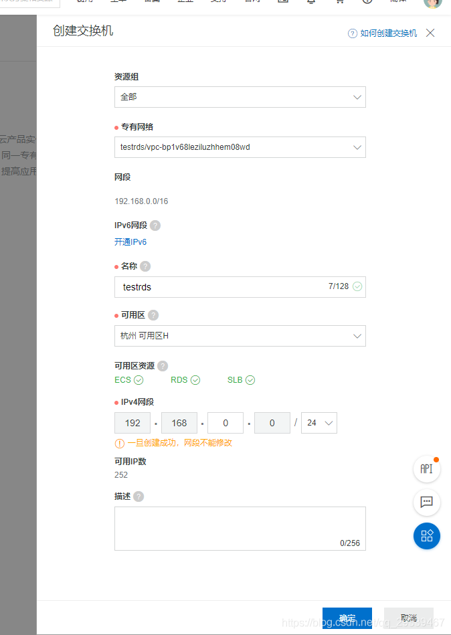Open the API floating button
This screenshot has width=451, height=635.
[427, 469]
